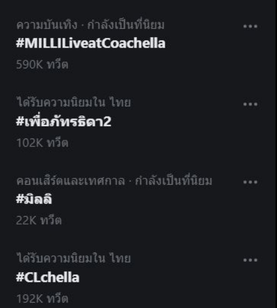Open more options for #MILLILiveatCoachella trend
Viewport: 277px width, 308px height.
point(250,26)
